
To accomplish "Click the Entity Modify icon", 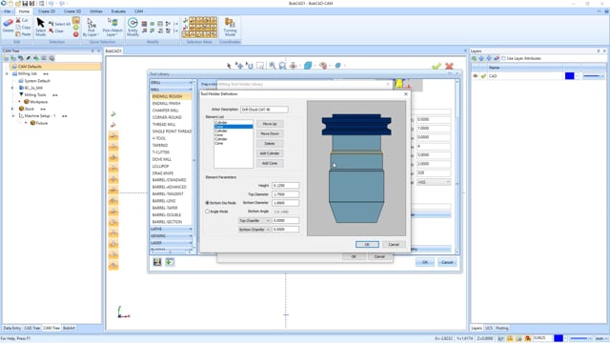I will pyautogui.click(x=132, y=23).
